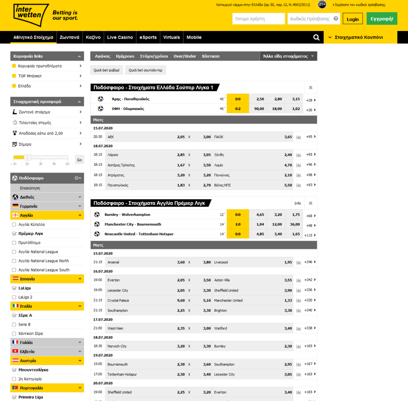Check the LaLiga 2 checkbox
The height and width of the screenshot is (401, 408).
[x=14, y=297]
